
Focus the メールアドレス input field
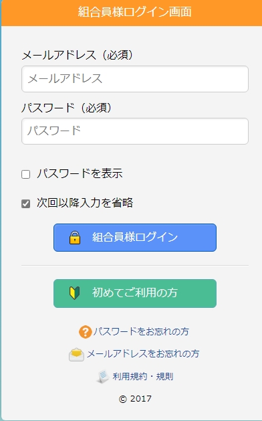(135, 79)
